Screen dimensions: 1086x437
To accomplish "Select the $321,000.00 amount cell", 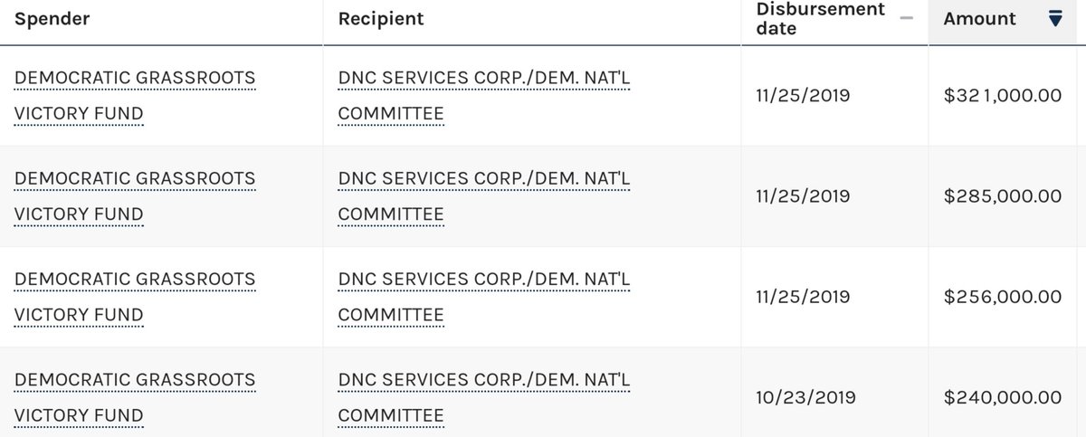I will click(1002, 95).
